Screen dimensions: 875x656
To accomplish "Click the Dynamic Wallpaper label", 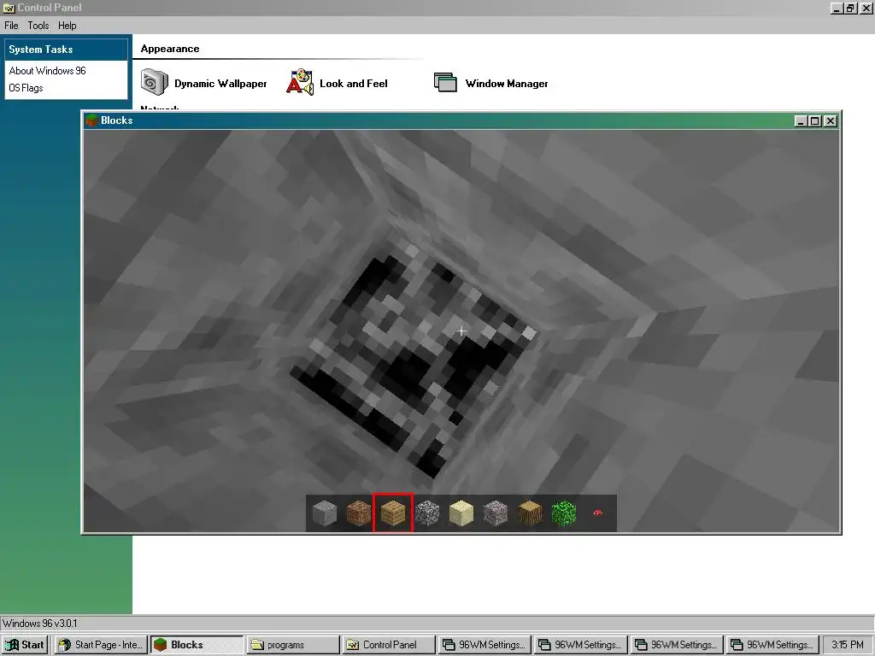I will [x=220, y=84].
